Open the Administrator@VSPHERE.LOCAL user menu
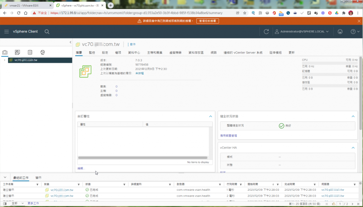363x207 pixels. 302,32
